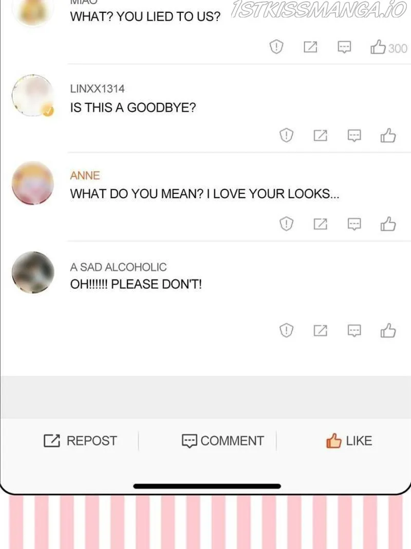
Task: Tap the COMMENT button in bottom bar
Action: click(222, 441)
